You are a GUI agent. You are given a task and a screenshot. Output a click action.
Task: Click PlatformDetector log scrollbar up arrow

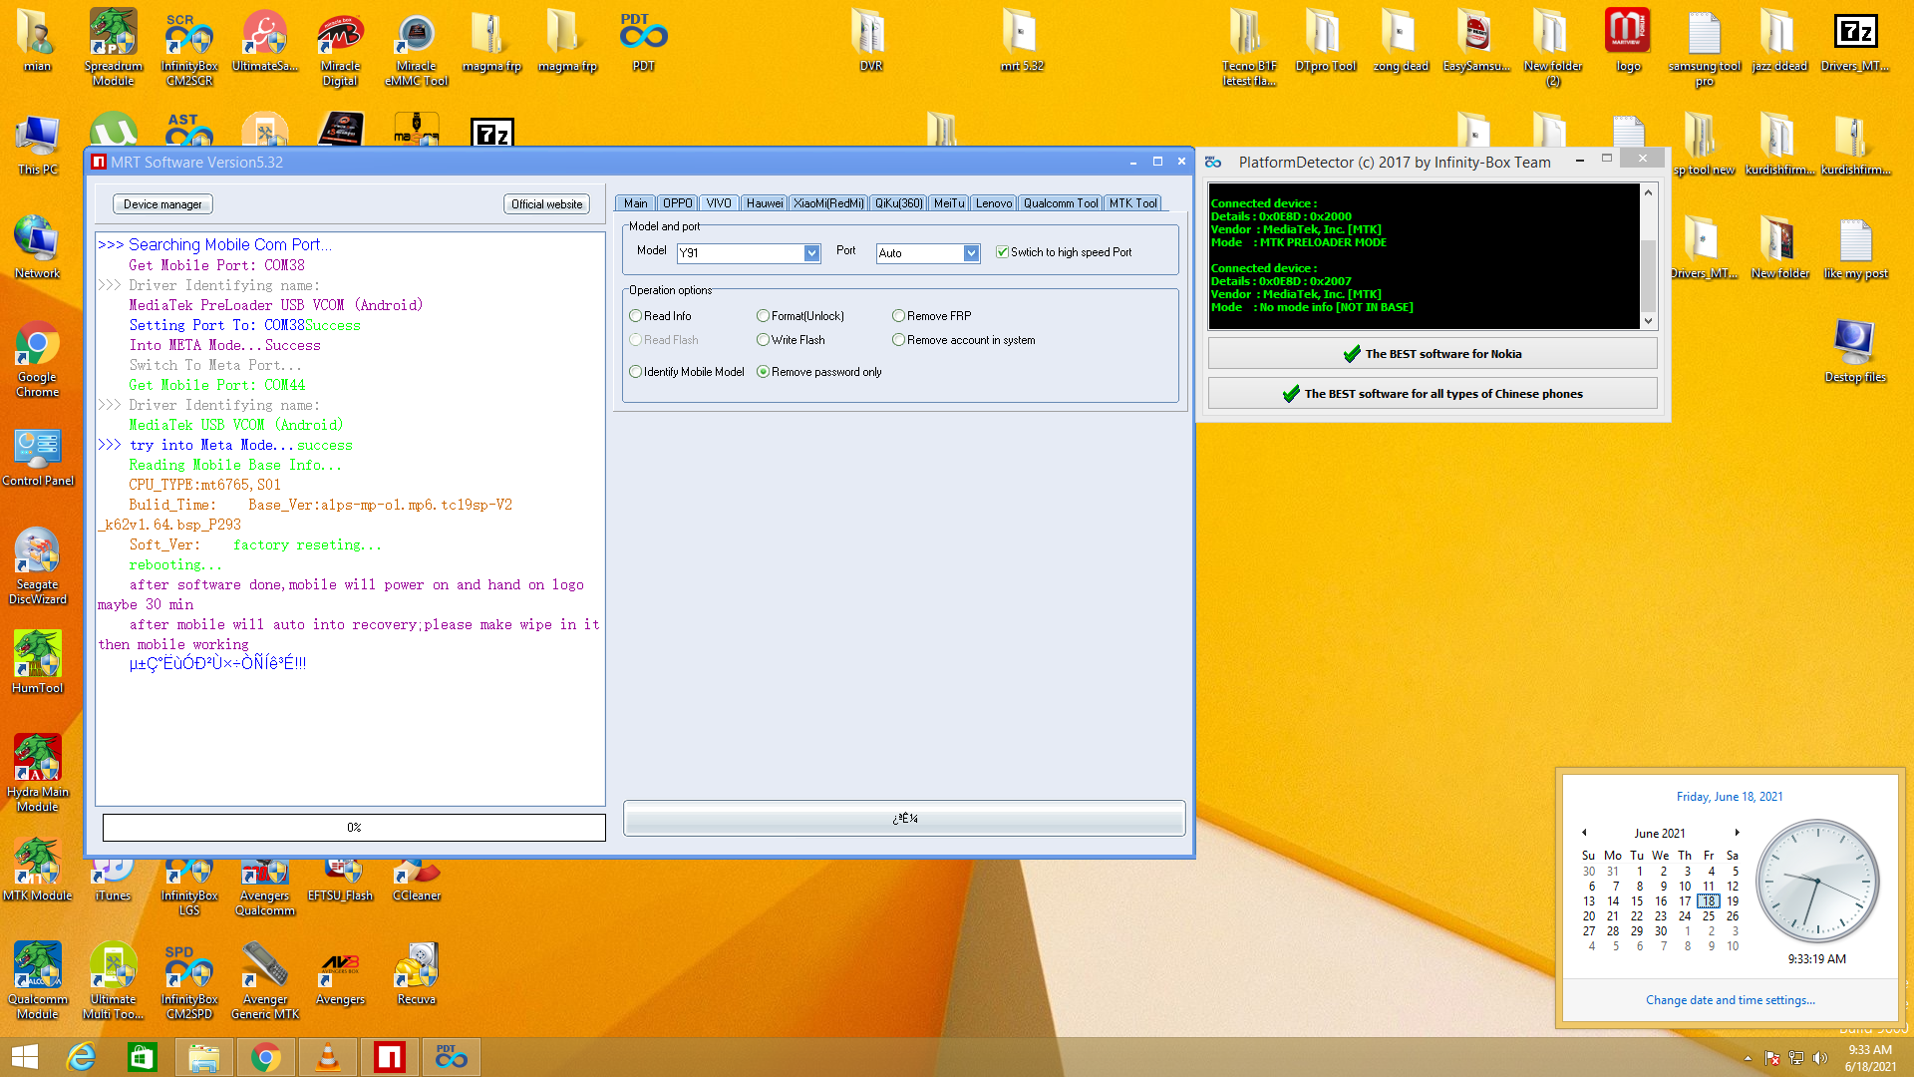[1648, 192]
